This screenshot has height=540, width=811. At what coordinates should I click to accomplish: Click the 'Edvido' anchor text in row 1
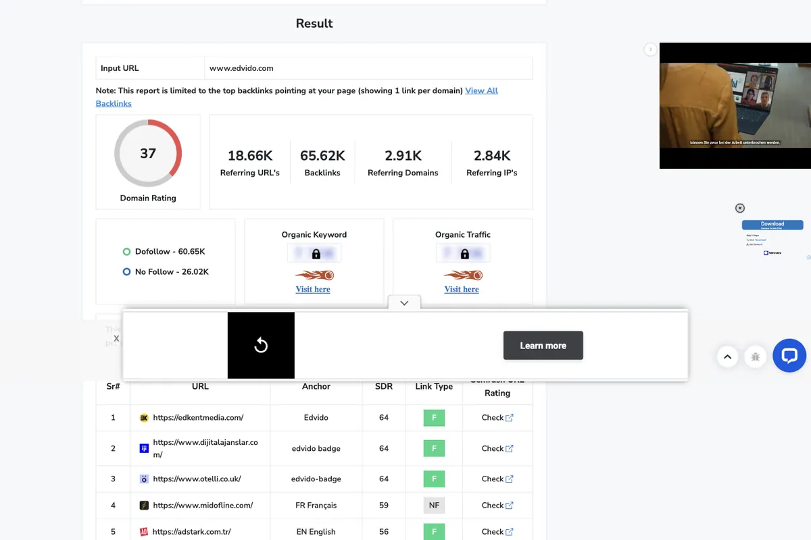click(x=316, y=418)
